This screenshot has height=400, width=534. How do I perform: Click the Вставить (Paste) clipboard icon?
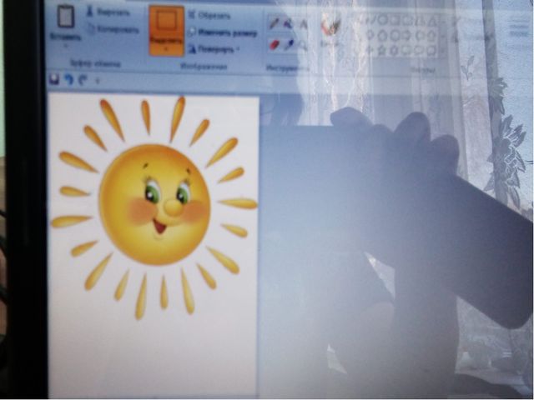66,17
